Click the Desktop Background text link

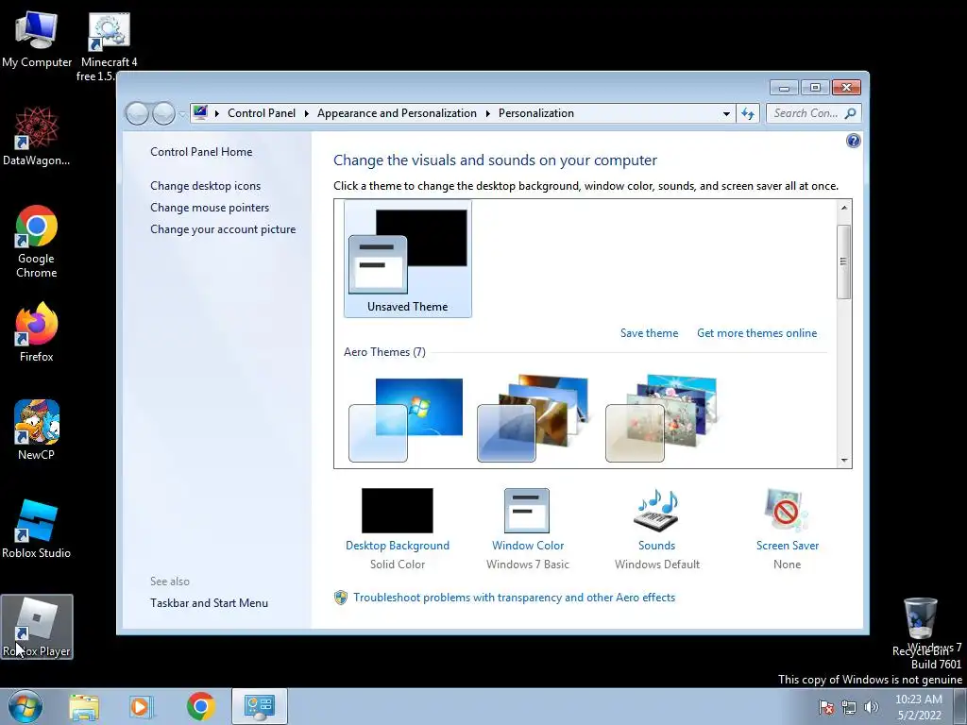398,546
